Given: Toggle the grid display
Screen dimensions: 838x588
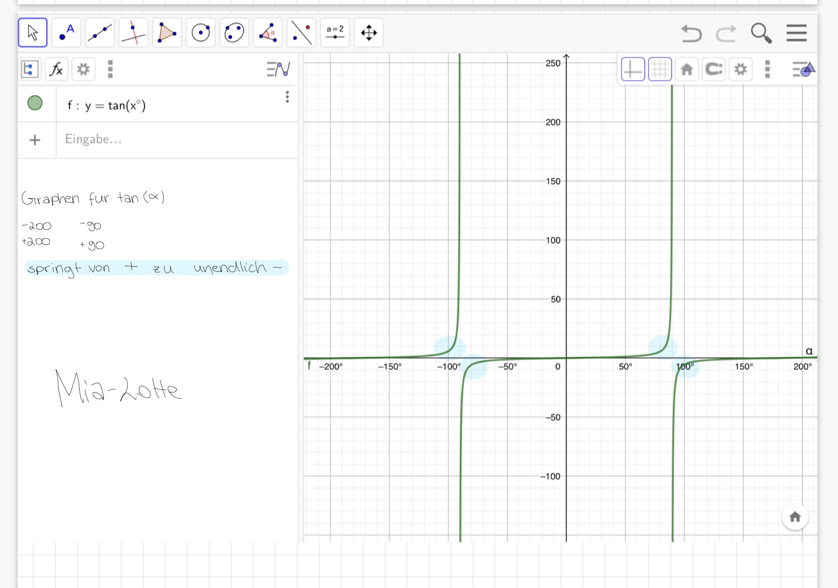Looking at the screenshot, I should (x=660, y=69).
